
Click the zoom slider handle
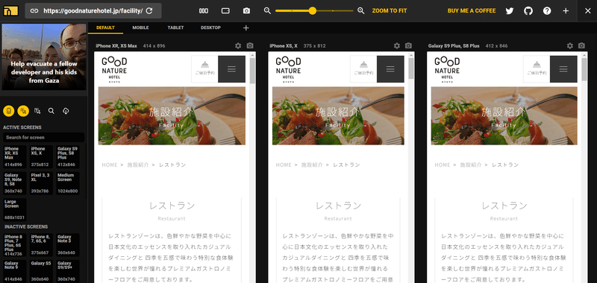tap(313, 10)
